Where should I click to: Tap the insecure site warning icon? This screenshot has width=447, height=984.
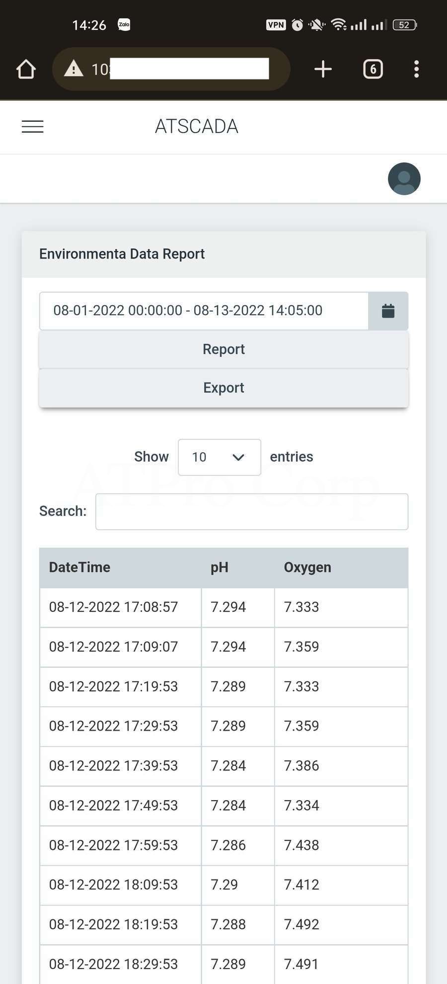(74, 69)
